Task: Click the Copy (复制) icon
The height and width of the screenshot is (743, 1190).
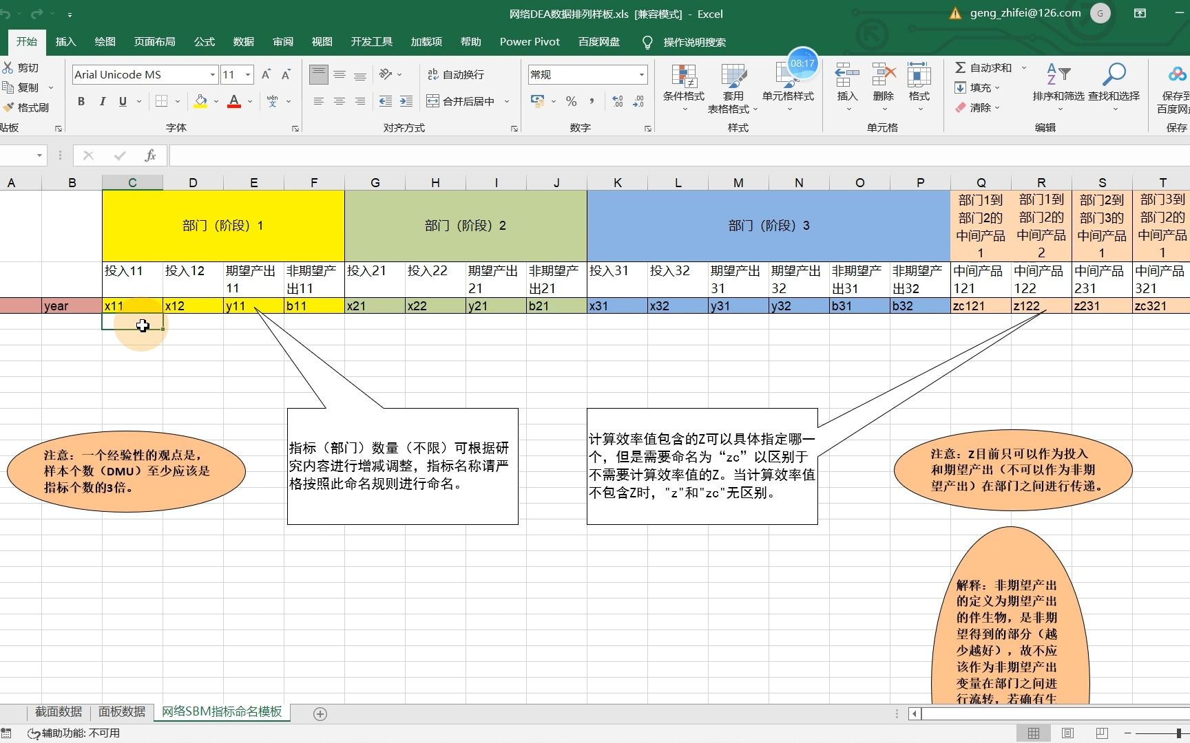Action: coord(8,87)
